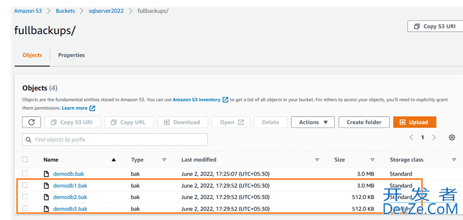This screenshot has width=463, height=220.
Task: Click the file icon beside demodb.bak
Action: point(46,174)
